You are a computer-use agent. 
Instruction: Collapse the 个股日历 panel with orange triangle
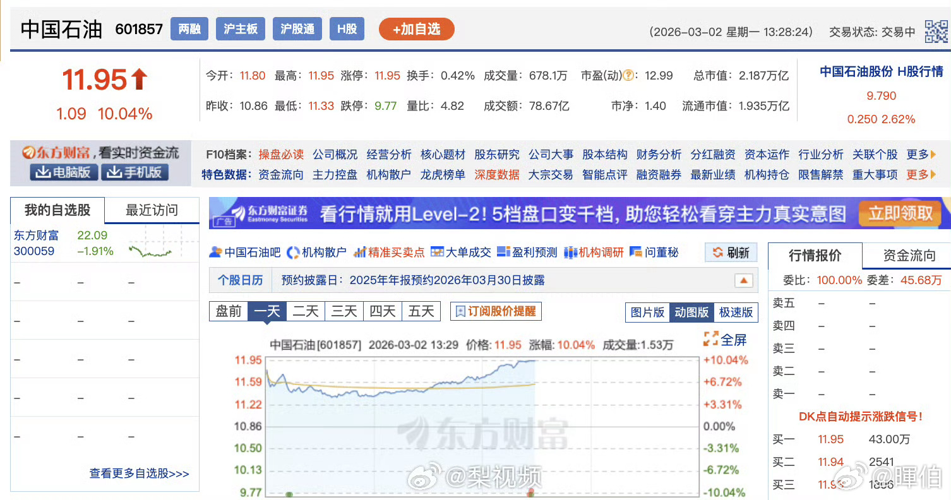tap(743, 280)
